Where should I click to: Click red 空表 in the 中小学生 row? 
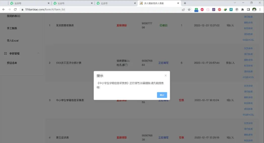(181, 100)
